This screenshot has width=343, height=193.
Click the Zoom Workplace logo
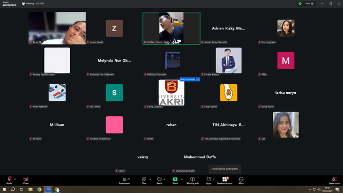(x=9, y=4)
